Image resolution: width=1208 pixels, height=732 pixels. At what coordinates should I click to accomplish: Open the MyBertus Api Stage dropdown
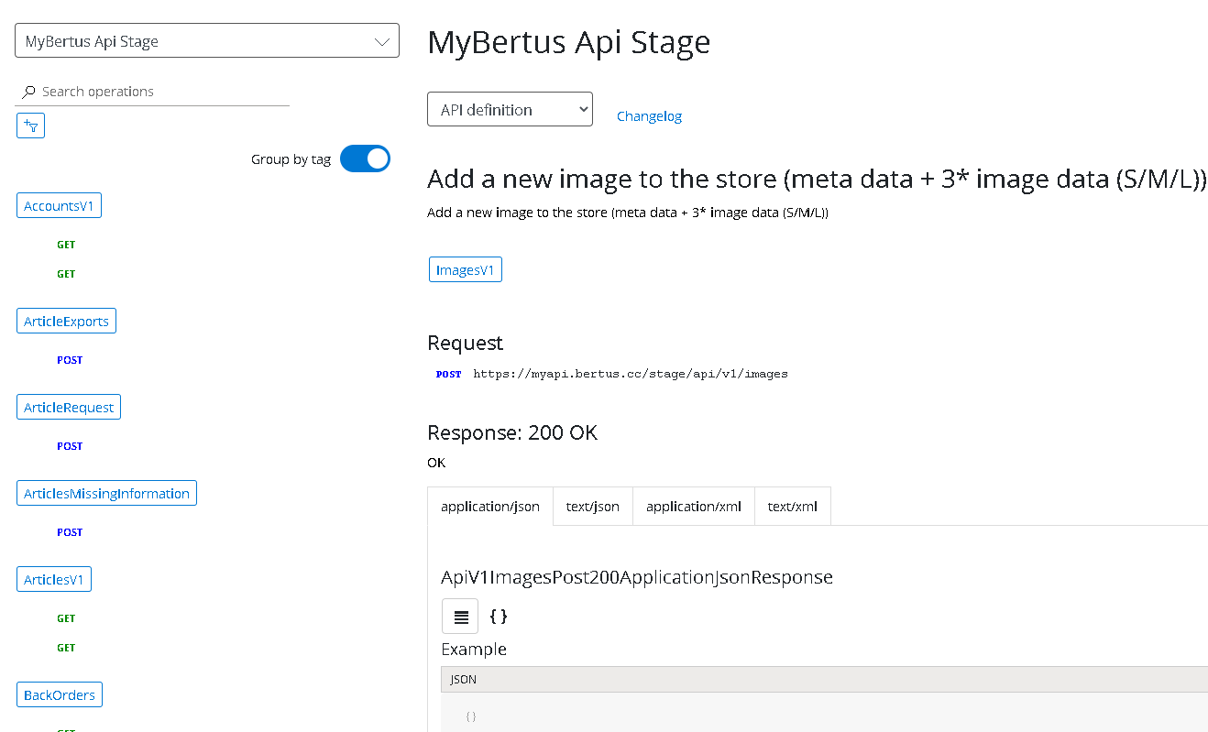tap(207, 41)
